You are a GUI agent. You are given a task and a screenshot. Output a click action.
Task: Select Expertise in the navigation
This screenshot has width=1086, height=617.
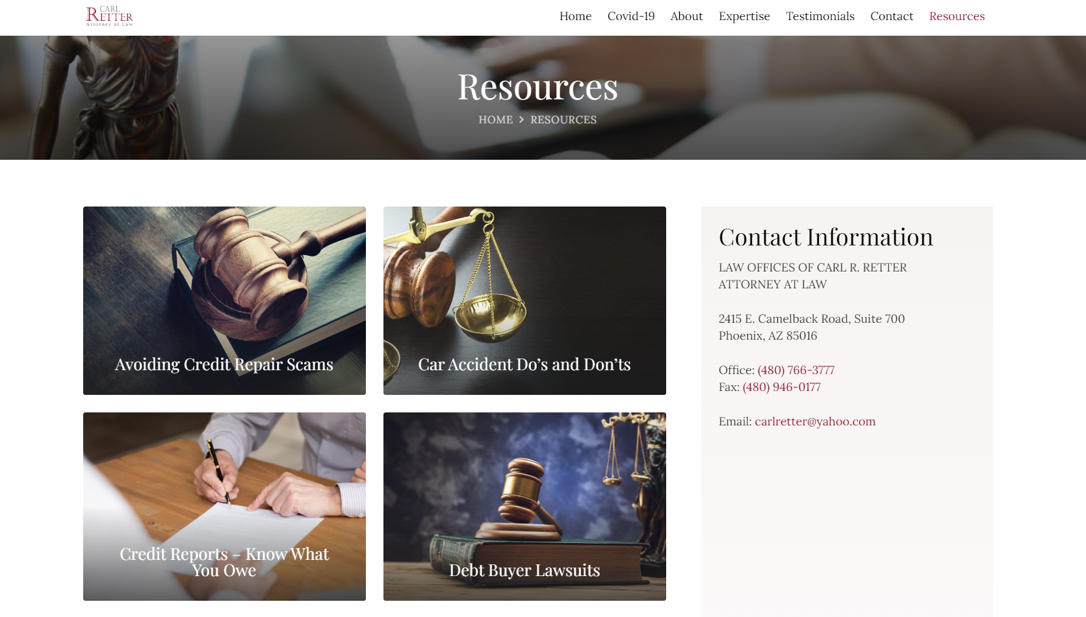744,16
